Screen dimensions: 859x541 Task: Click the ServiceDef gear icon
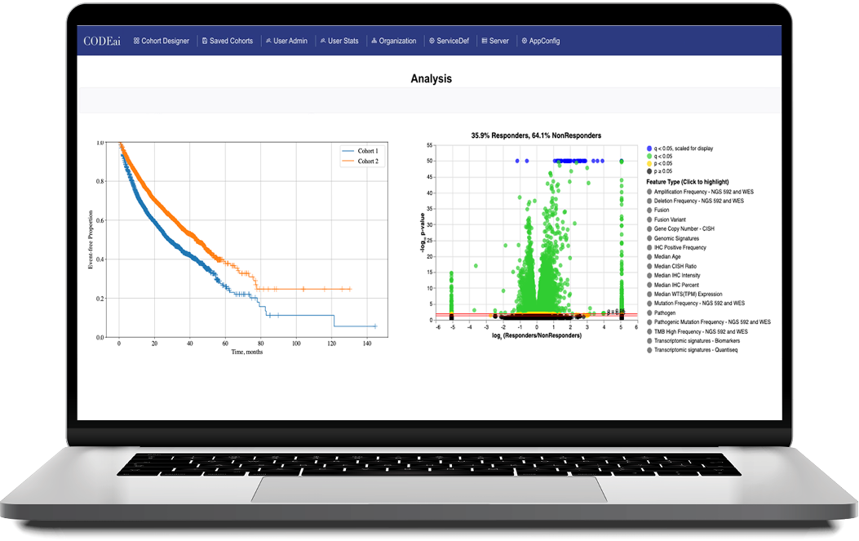pos(432,41)
